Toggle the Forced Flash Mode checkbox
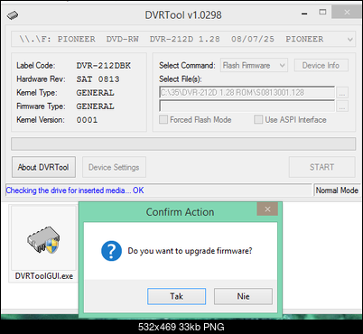Viewport: 363px width, 334px height. (x=163, y=119)
